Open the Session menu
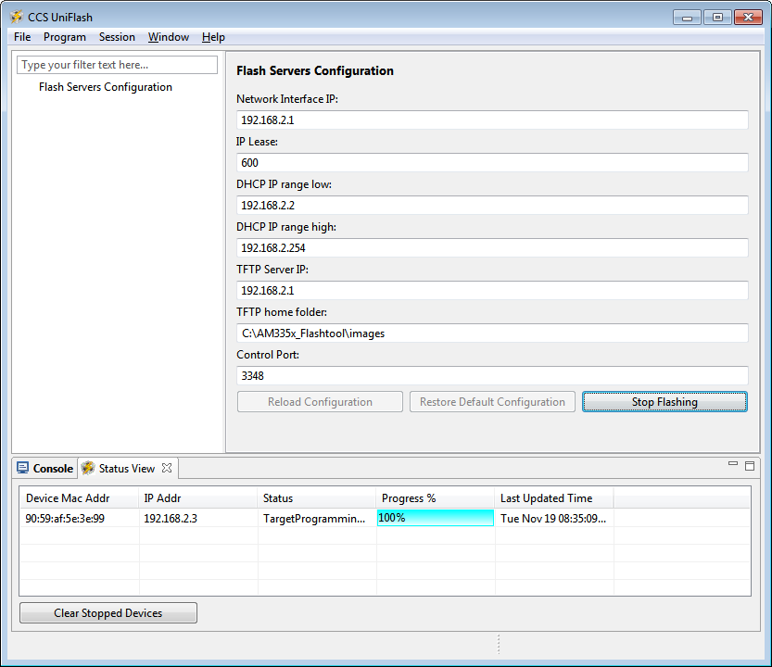This screenshot has width=772, height=667. 117,37
